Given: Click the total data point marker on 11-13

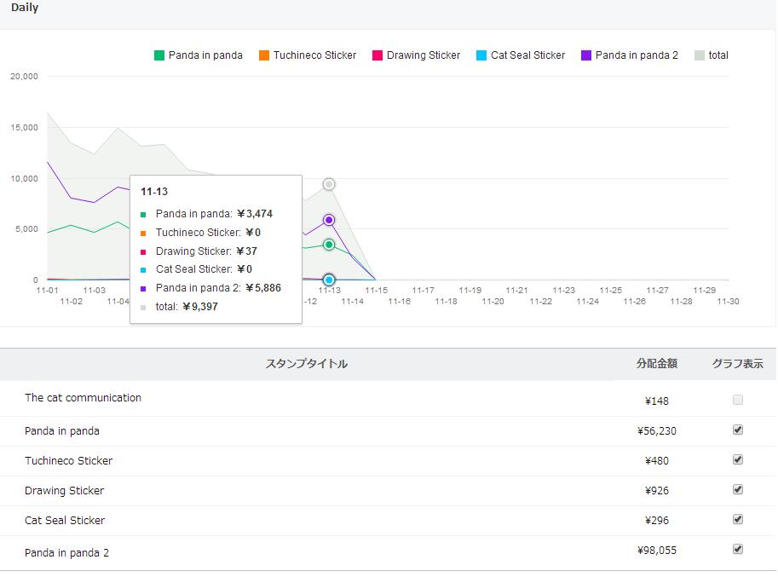Looking at the screenshot, I should pyautogui.click(x=329, y=184).
